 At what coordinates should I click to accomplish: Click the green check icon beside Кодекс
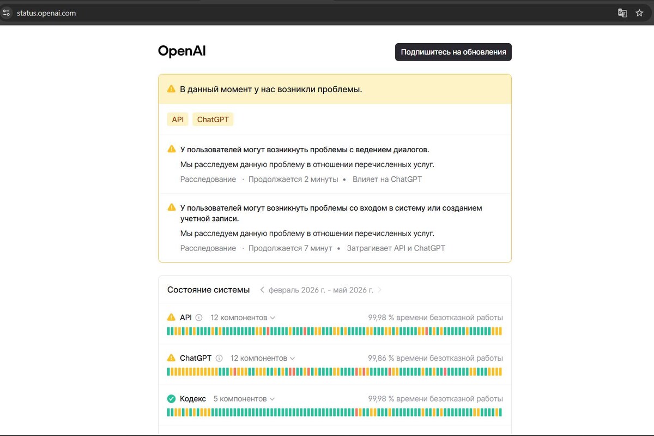[x=172, y=399]
